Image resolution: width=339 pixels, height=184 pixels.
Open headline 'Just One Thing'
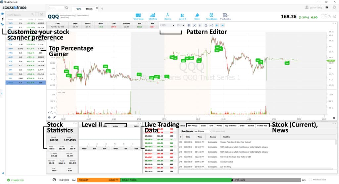225,167
